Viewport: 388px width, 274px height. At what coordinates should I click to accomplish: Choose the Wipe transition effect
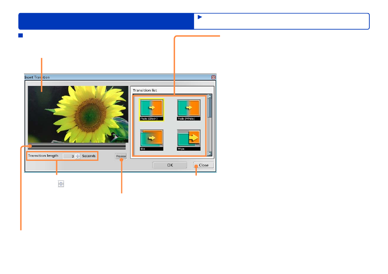pyautogui.click(x=189, y=140)
